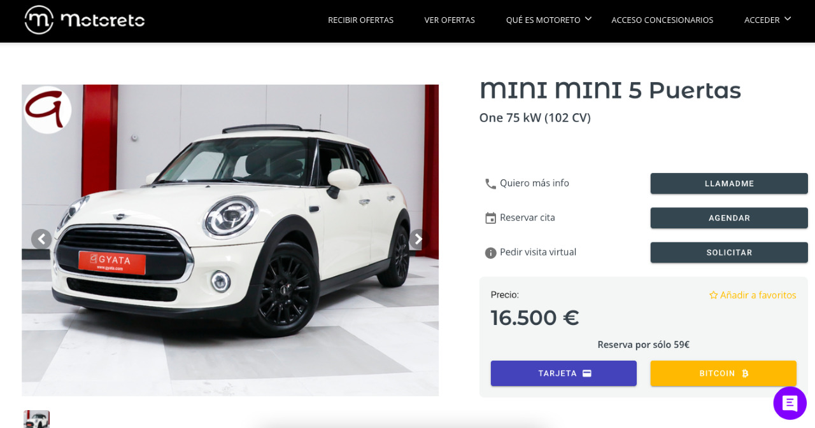Reserve by card with TARJETA button
This screenshot has height=428, width=815.
click(563, 373)
